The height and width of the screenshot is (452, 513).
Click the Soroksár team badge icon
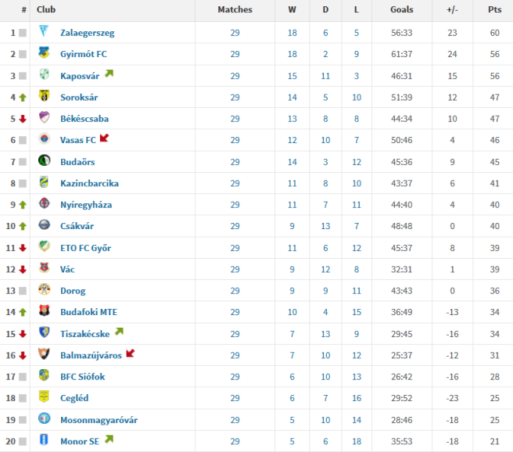pyautogui.click(x=44, y=97)
